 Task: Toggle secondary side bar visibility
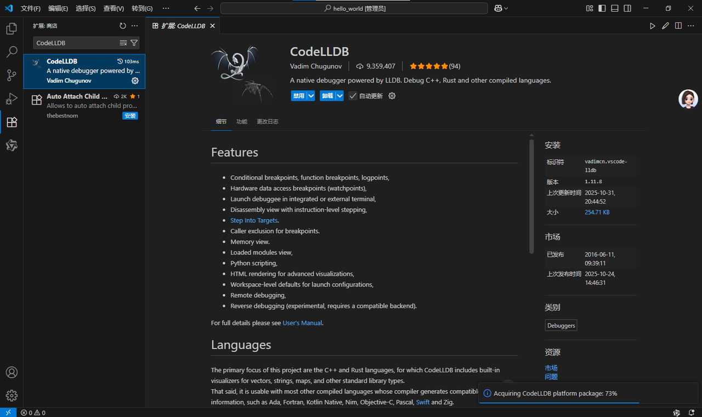coord(627,8)
